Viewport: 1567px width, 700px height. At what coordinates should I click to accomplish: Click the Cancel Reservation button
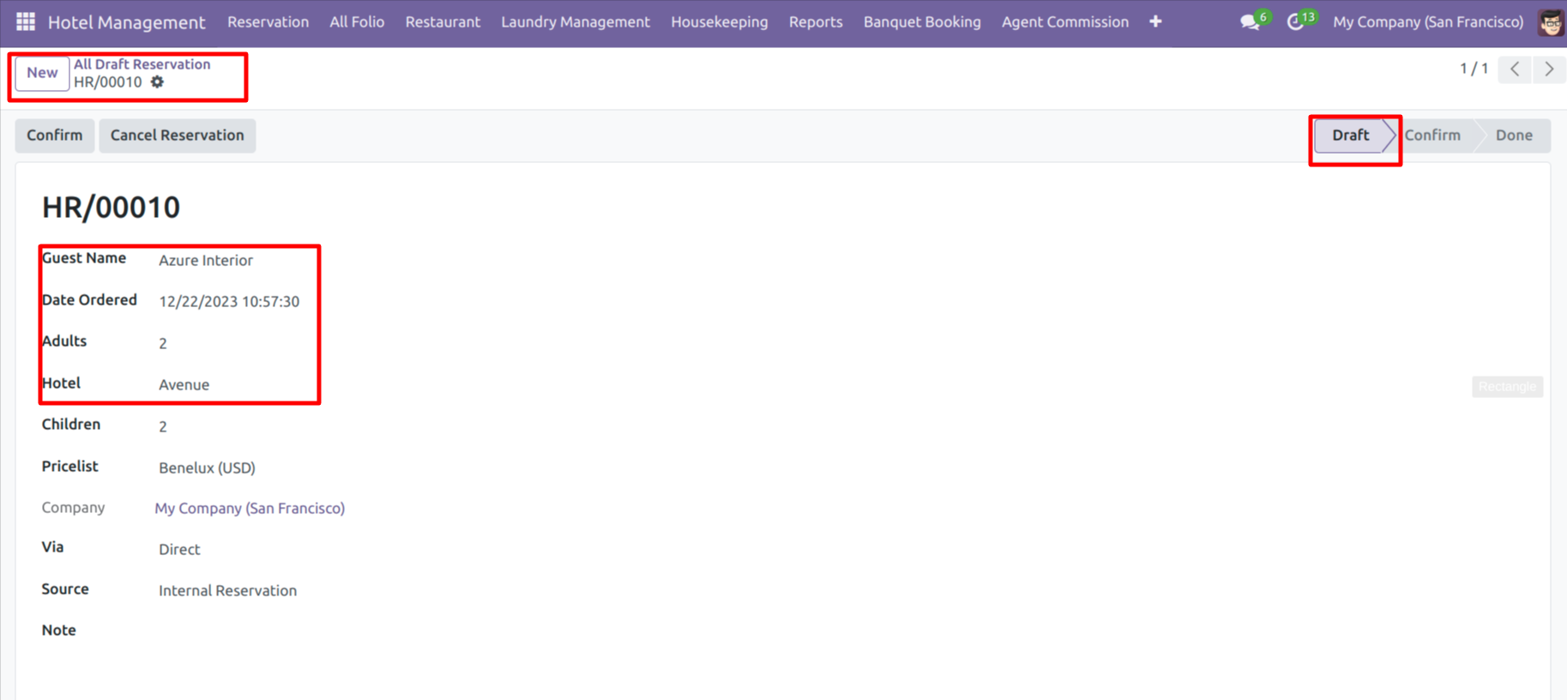click(177, 136)
